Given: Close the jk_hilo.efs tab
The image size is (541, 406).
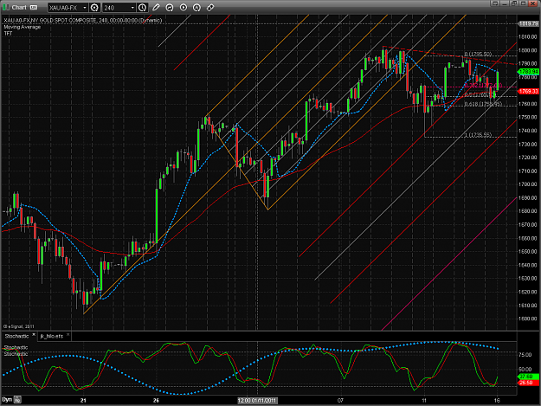Looking at the screenshot, I should tap(68, 335).
